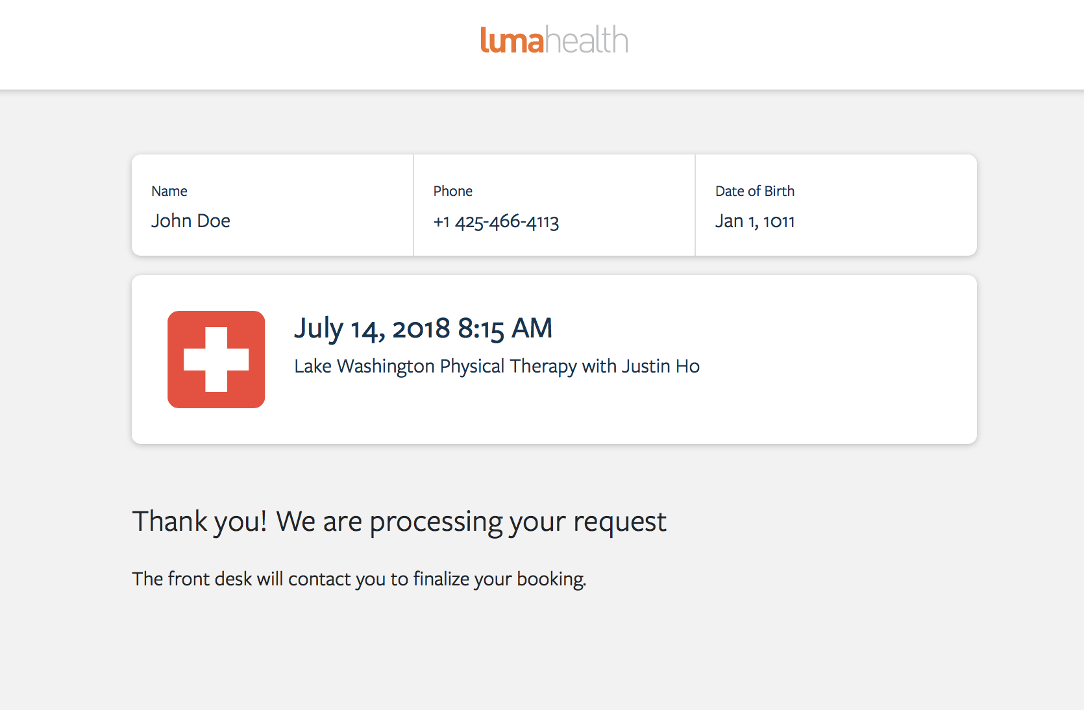Click the Name card section
This screenshot has width=1084, height=710.
tap(273, 205)
